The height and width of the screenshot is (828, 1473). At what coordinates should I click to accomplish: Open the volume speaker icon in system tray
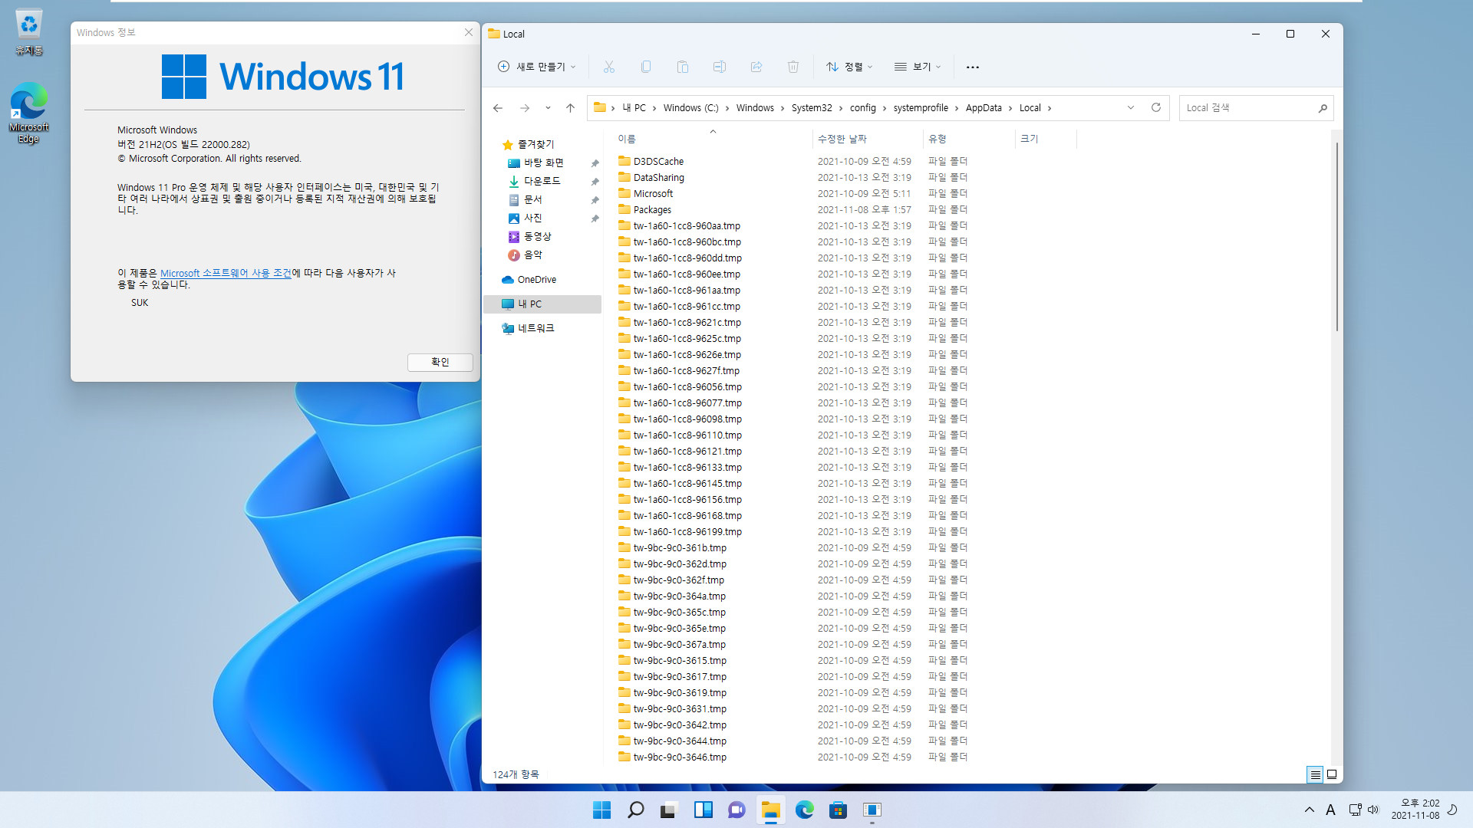pyautogui.click(x=1373, y=810)
